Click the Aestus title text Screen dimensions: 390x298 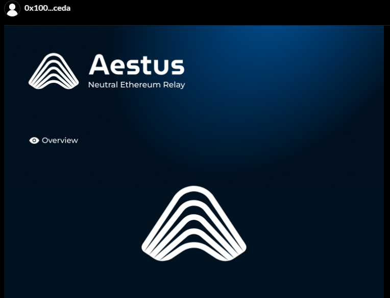pyautogui.click(x=136, y=65)
